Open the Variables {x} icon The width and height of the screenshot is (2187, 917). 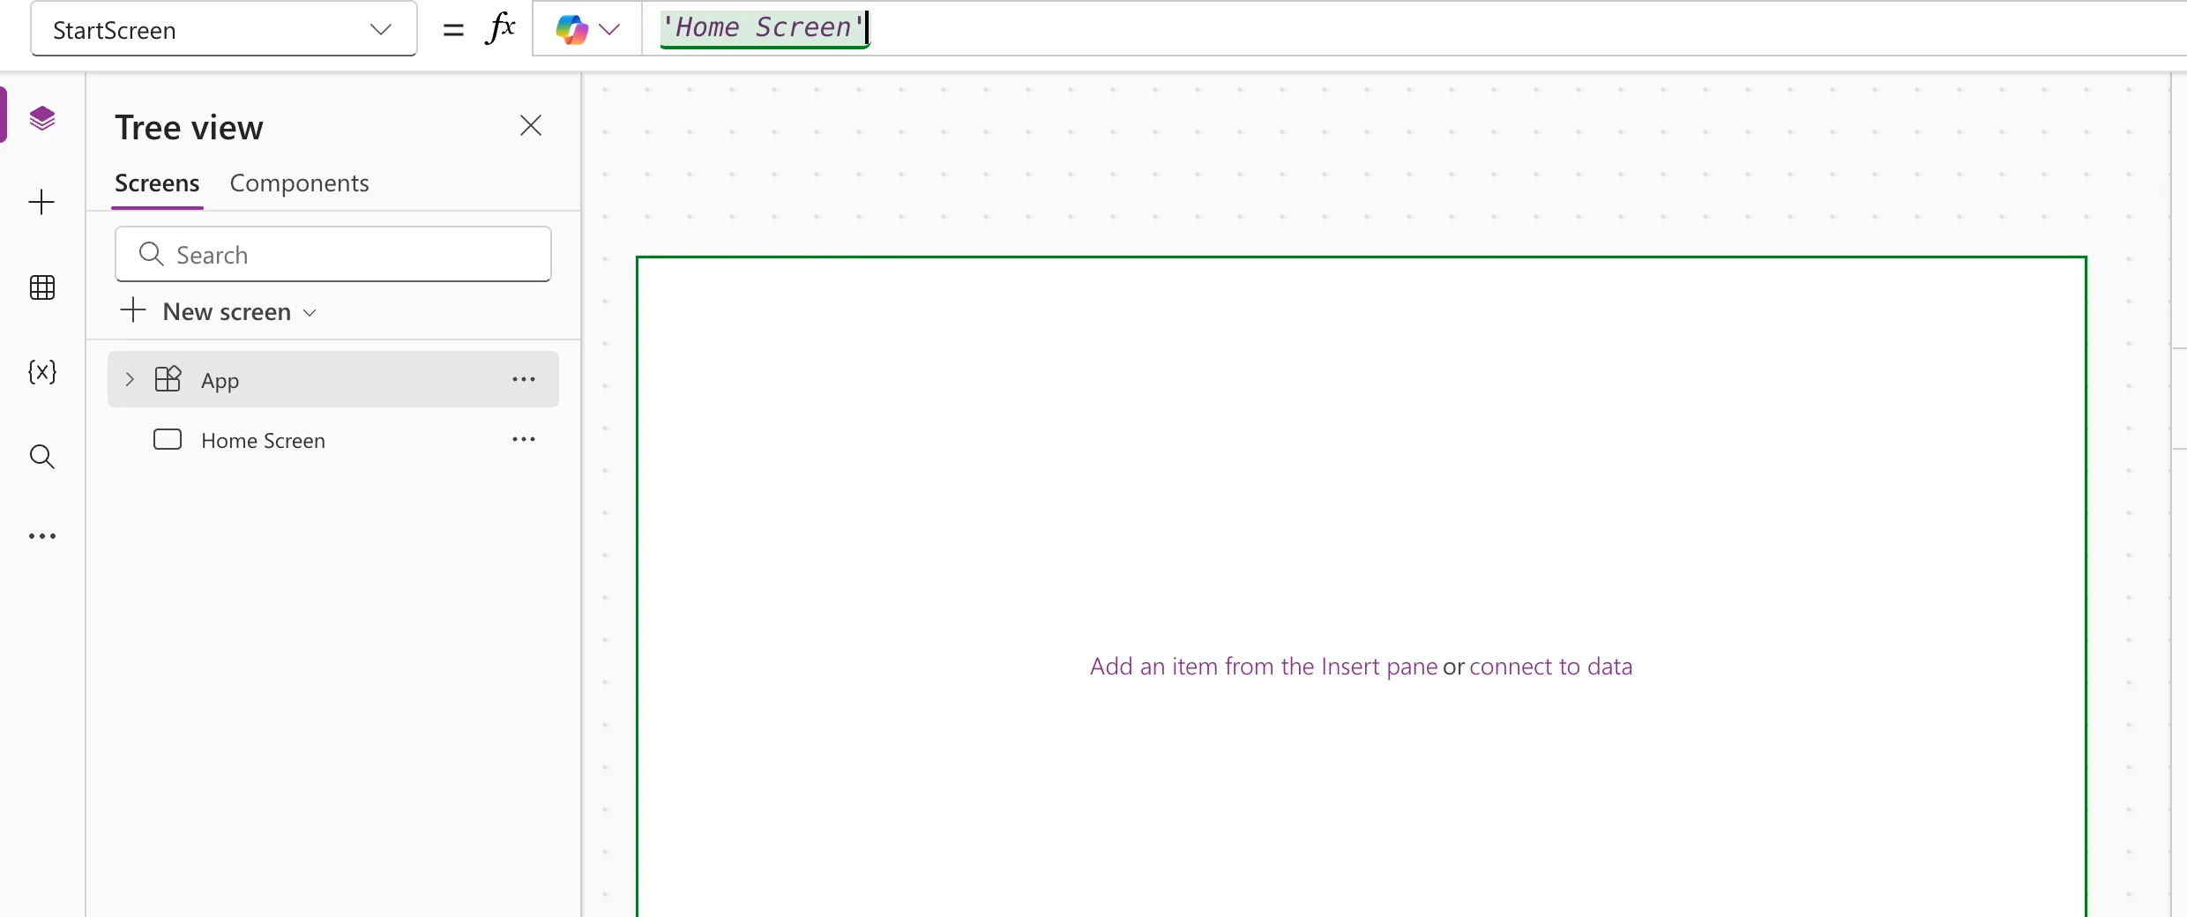pyautogui.click(x=41, y=371)
